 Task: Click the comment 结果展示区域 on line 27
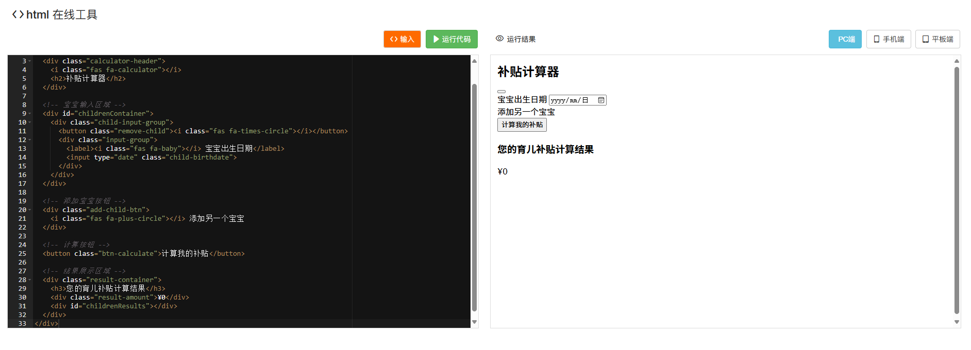pyautogui.click(x=84, y=271)
